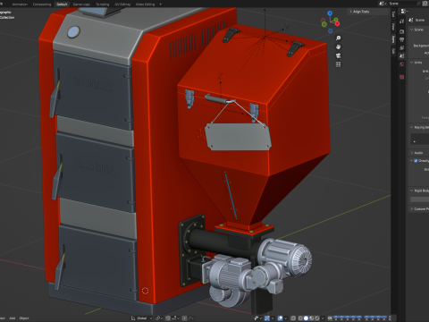Open the Edit sidebar vertical tab
429x322 pixels.
(x=393, y=51)
